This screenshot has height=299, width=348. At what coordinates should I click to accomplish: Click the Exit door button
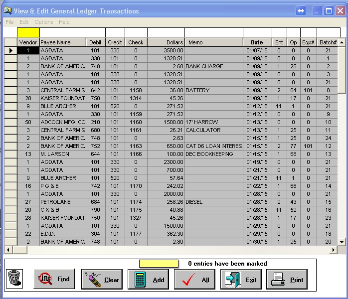coord(241,279)
